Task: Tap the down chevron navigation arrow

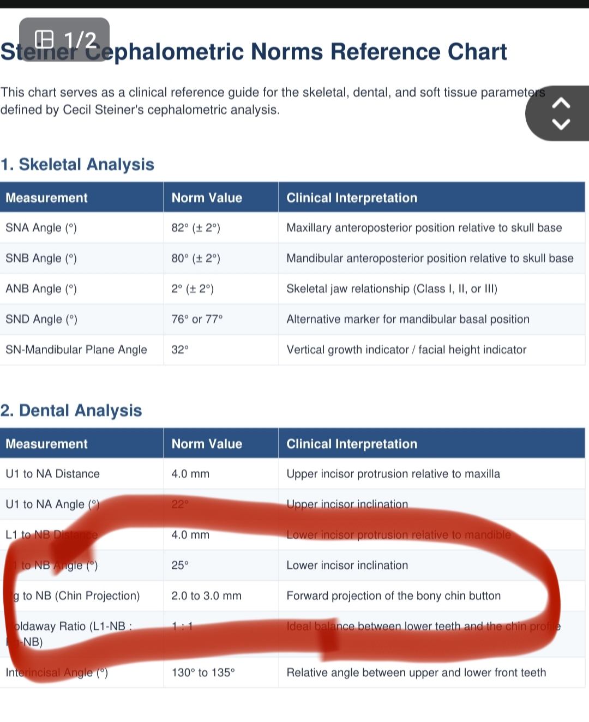Action: tap(561, 124)
